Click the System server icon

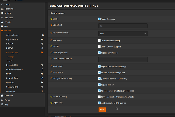click(2, 13)
